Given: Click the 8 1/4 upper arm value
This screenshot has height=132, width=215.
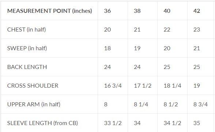Looking at the screenshot, I should coord(141,104).
